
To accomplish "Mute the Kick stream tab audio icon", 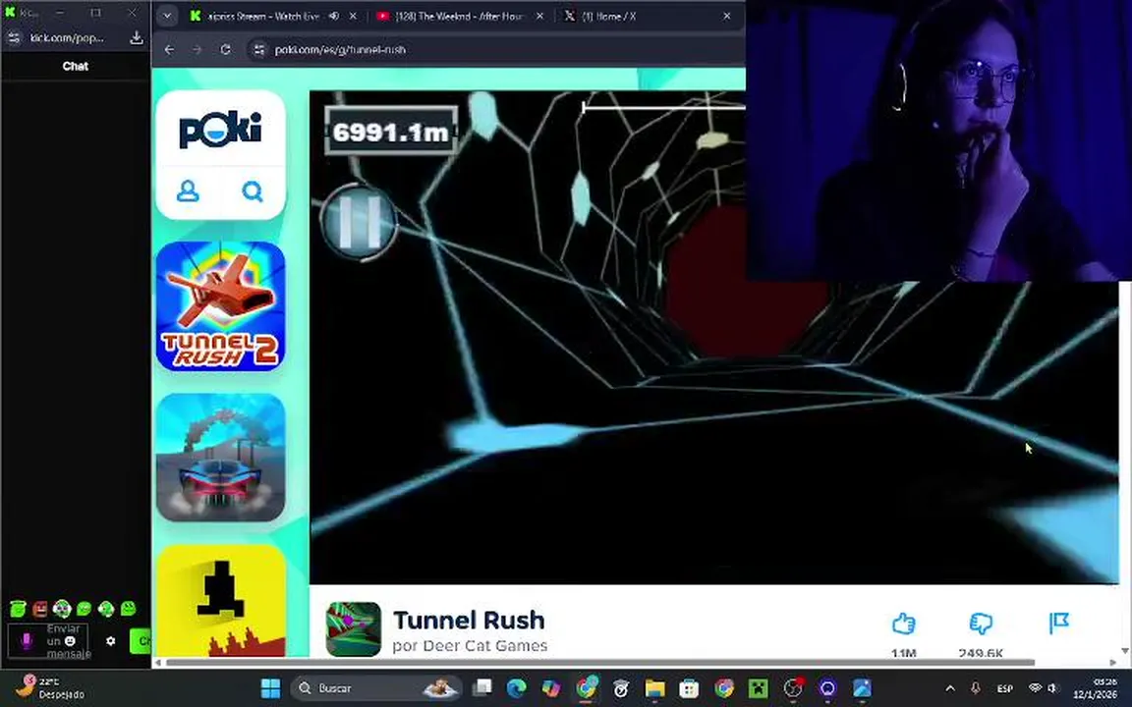I will tap(333, 16).
